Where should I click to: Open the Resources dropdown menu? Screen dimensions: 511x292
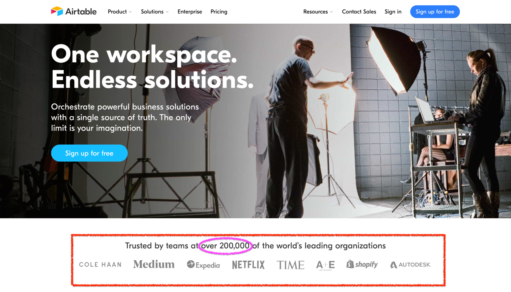tap(318, 12)
